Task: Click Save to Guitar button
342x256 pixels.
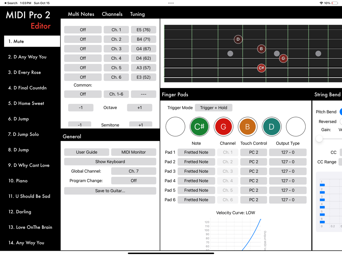Action: click(110, 191)
